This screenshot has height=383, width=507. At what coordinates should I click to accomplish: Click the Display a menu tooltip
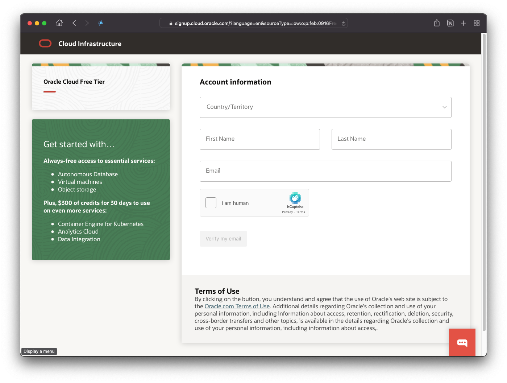click(x=39, y=351)
